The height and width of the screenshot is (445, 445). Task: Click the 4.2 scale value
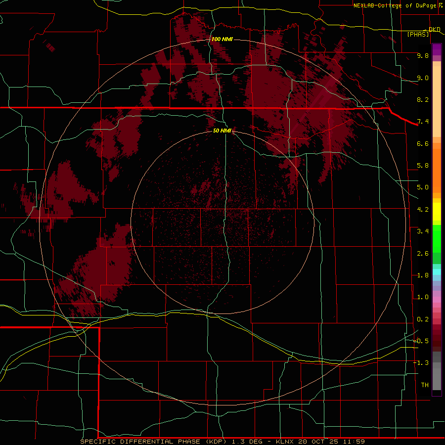pos(423,210)
